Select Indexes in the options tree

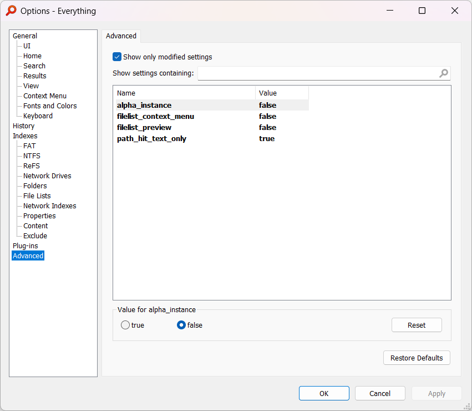coord(25,136)
